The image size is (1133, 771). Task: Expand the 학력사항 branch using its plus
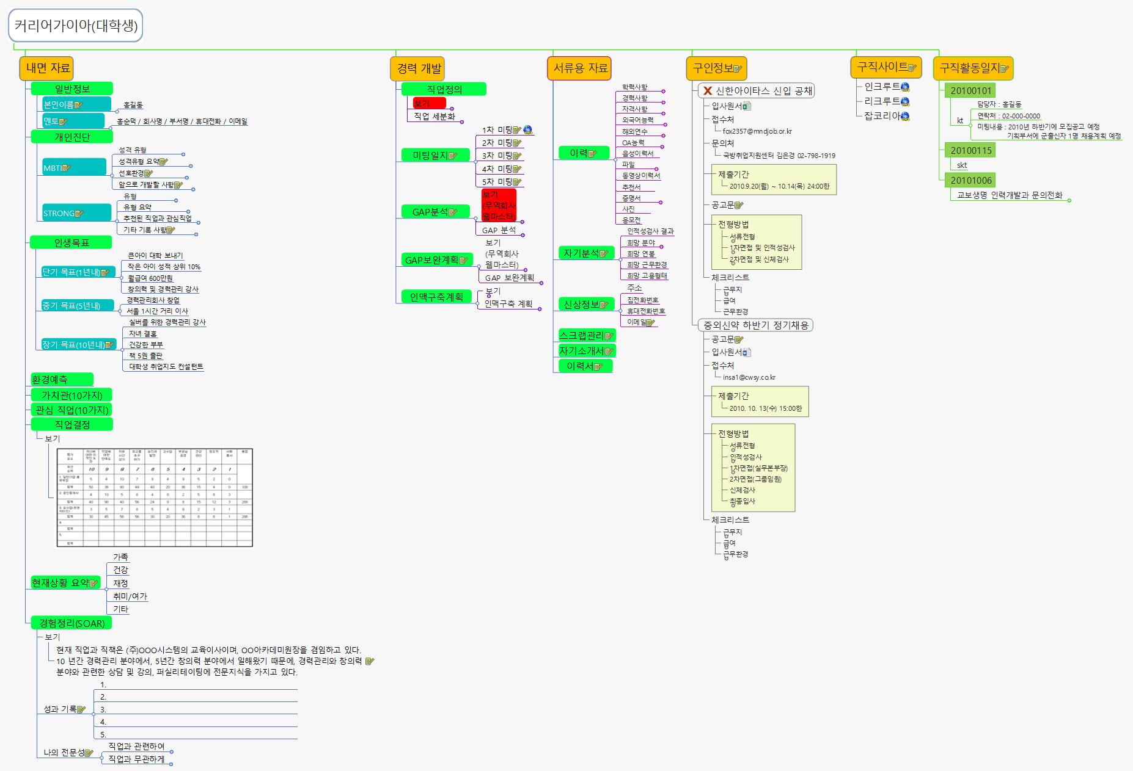(664, 92)
